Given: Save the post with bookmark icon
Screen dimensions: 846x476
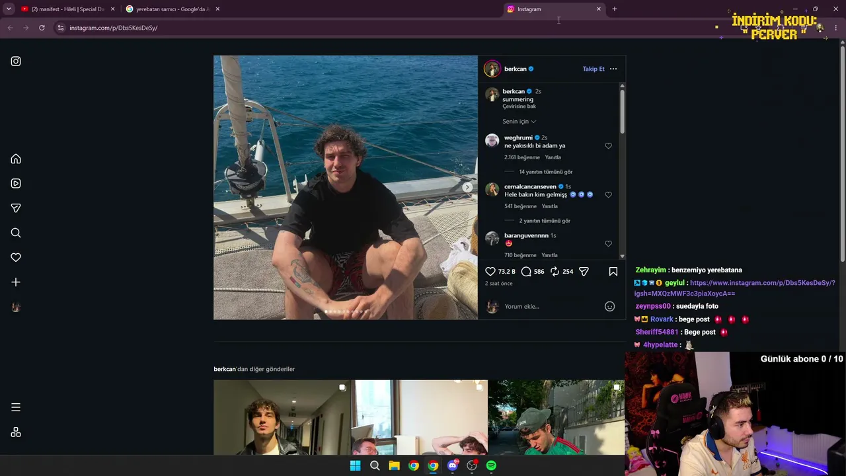Looking at the screenshot, I should click(613, 271).
